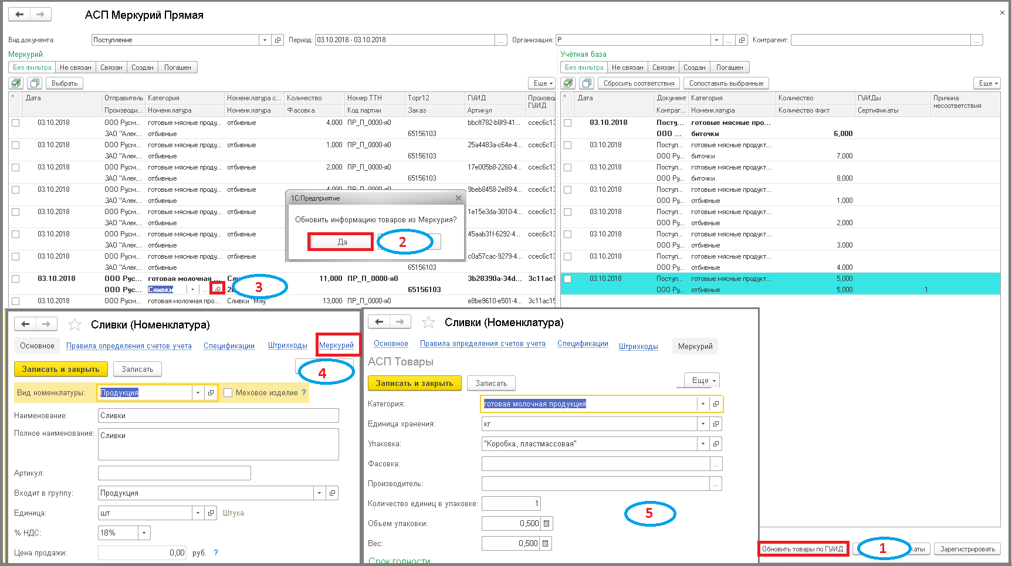Click into Наименование field with Сливки

coord(218,415)
